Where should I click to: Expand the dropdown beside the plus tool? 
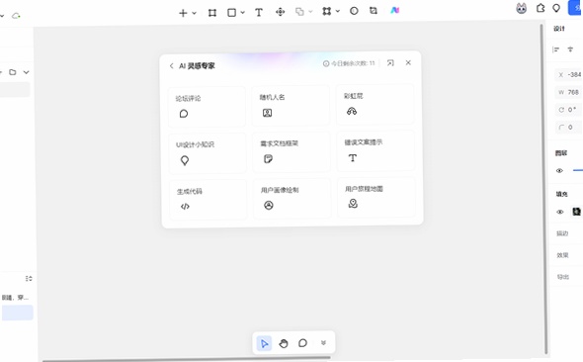click(194, 13)
